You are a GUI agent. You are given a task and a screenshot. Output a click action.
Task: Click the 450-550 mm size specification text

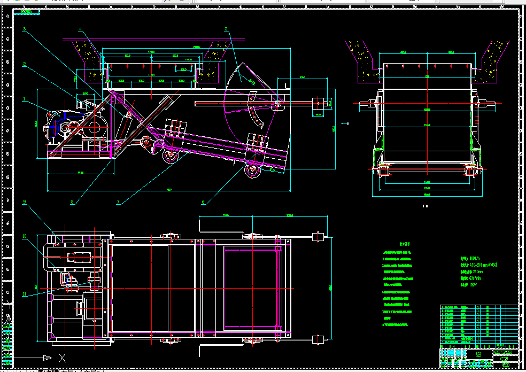point(479,265)
